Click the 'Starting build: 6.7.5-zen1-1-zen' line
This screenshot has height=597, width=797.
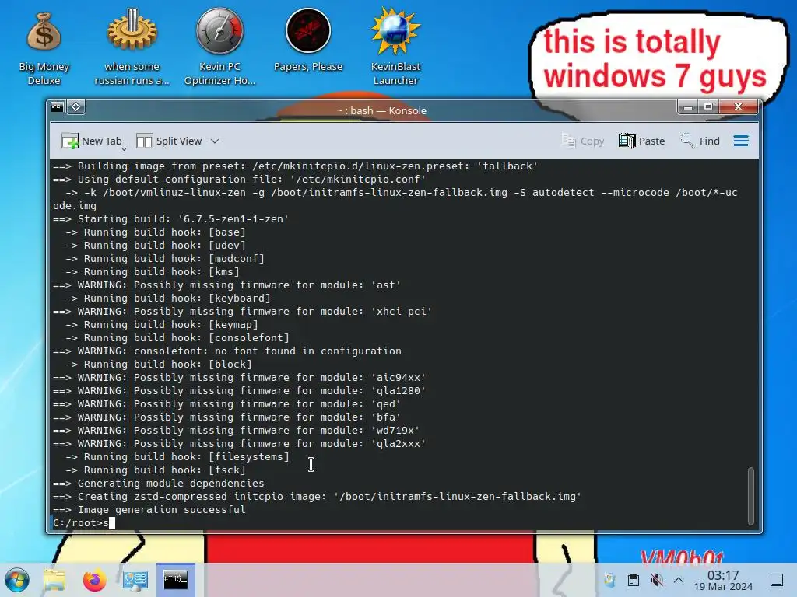tap(171, 218)
